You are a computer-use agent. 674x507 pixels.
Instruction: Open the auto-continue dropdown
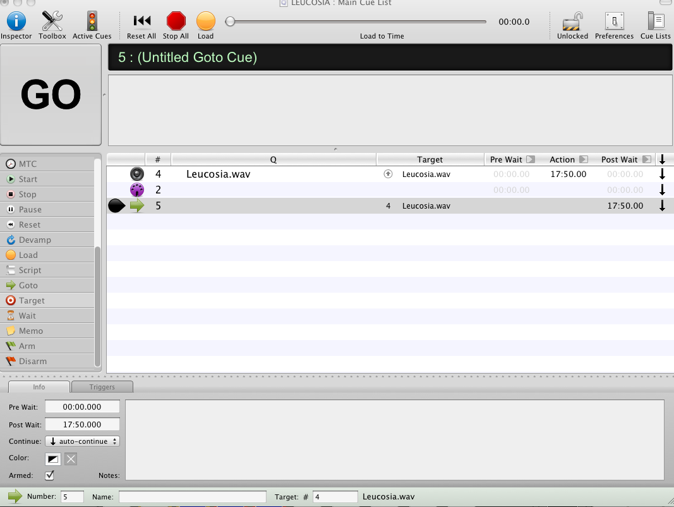click(x=82, y=441)
